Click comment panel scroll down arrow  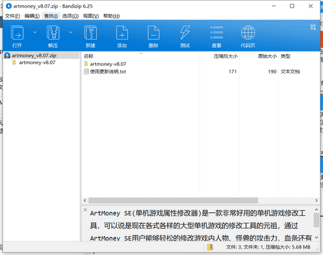click(x=317, y=237)
